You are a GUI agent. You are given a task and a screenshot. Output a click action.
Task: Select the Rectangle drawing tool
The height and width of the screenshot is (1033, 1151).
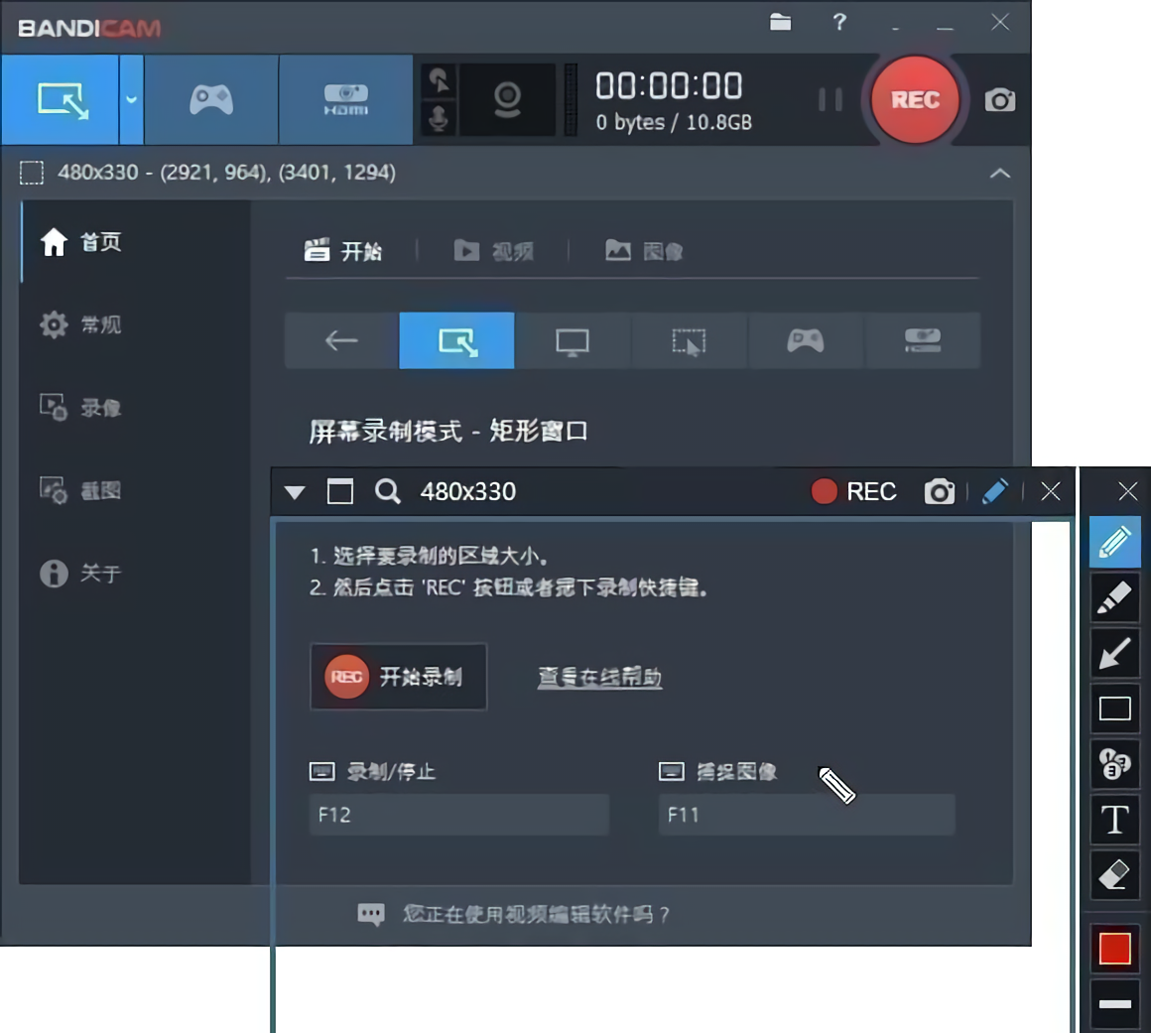[x=1114, y=709]
